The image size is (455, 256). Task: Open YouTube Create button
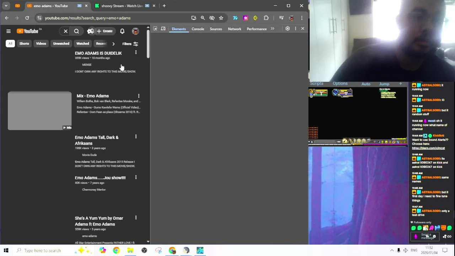[x=105, y=31]
